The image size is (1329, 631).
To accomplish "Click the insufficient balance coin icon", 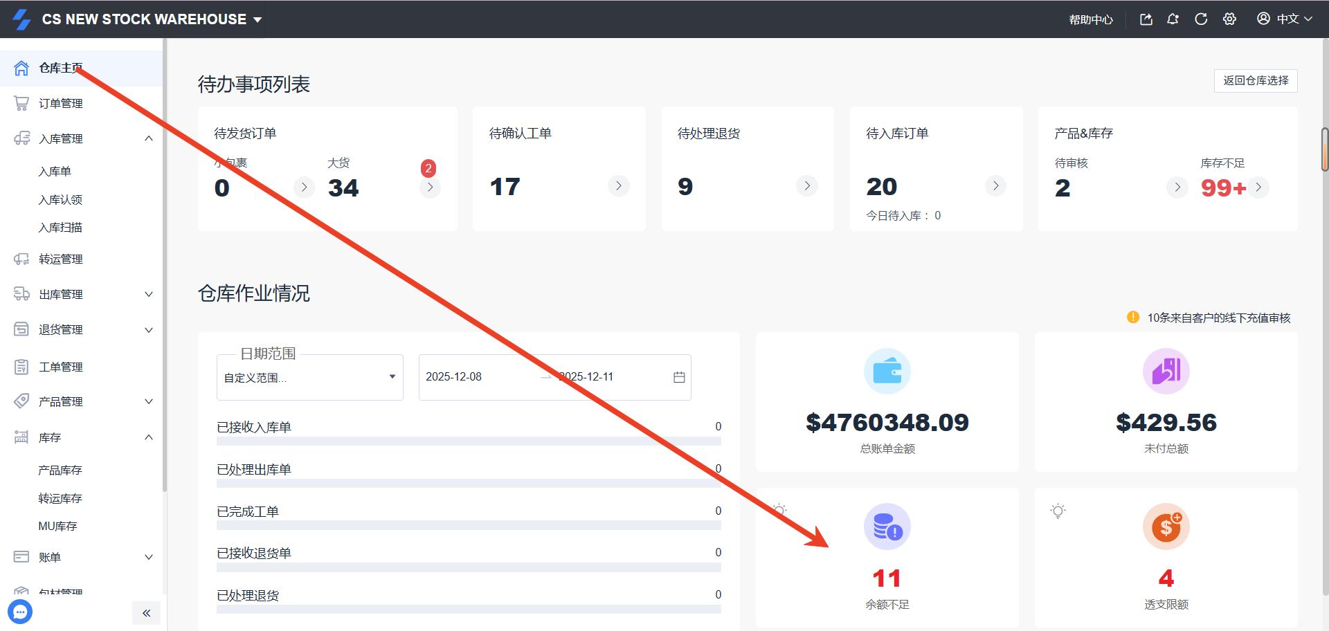I will pos(887,527).
